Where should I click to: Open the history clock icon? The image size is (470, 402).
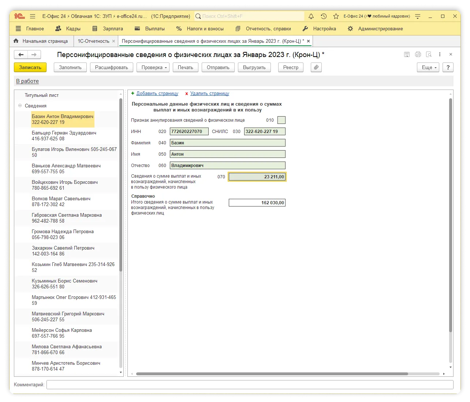pos(324,16)
